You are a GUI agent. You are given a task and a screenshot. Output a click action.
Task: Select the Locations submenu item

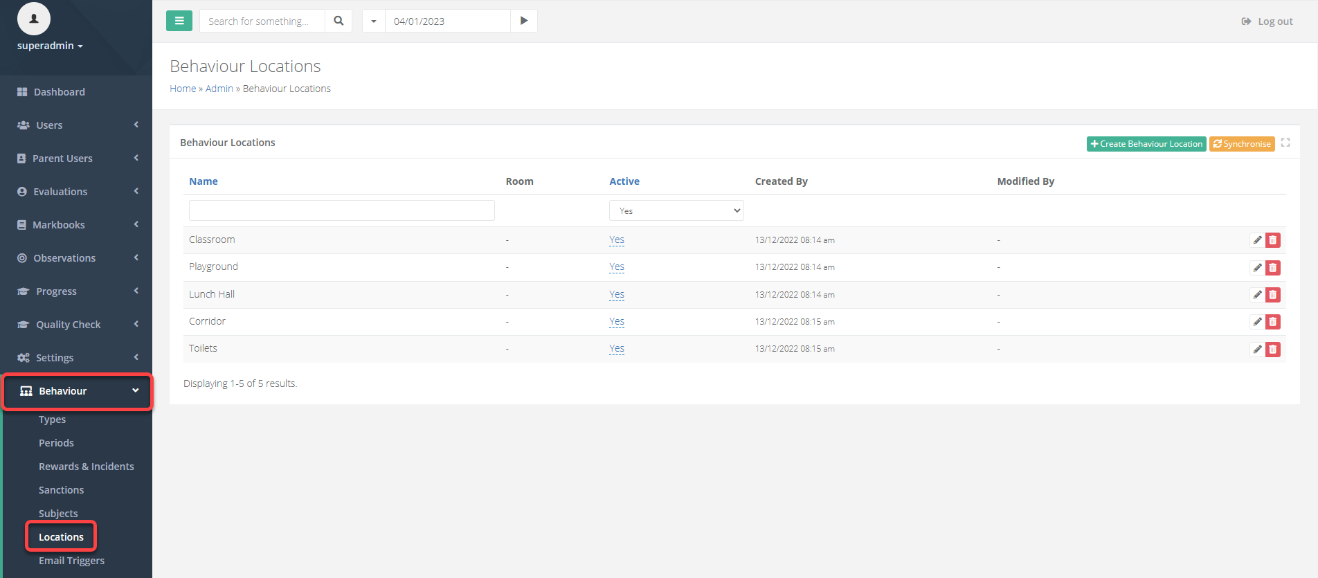[x=61, y=537]
